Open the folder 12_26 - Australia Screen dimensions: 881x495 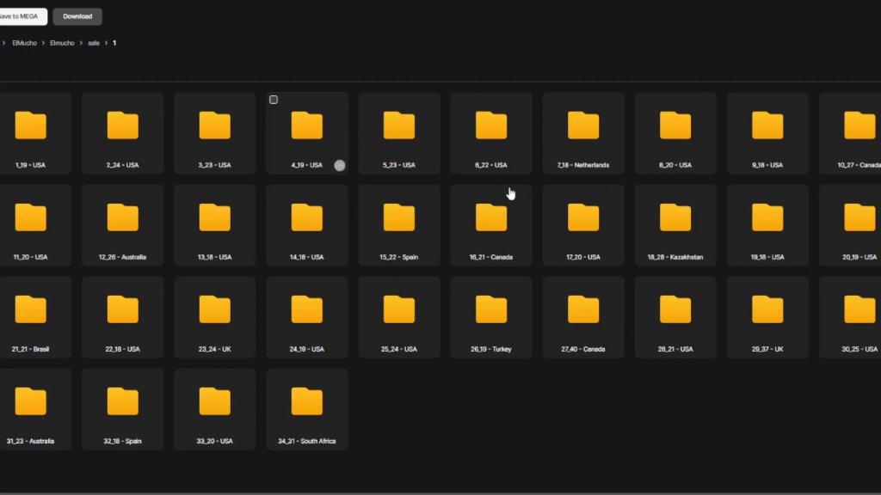pyautogui.click(x=122, y=225)
